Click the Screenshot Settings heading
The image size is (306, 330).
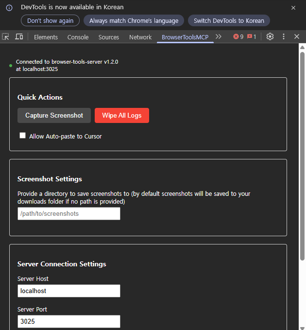[50, 179]
